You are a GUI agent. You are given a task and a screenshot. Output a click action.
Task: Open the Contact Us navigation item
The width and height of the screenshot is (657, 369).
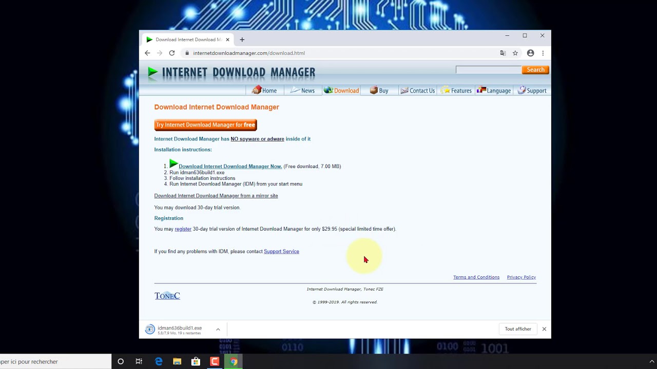tap(417, 90)
